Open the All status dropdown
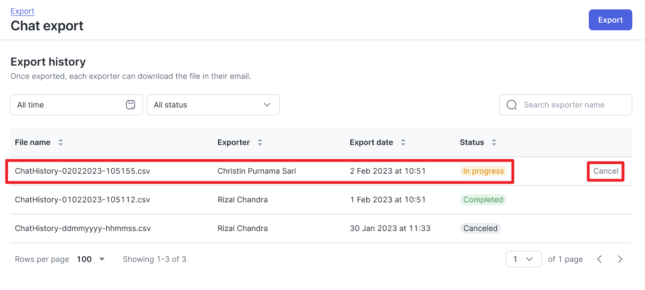 (213, 105)
